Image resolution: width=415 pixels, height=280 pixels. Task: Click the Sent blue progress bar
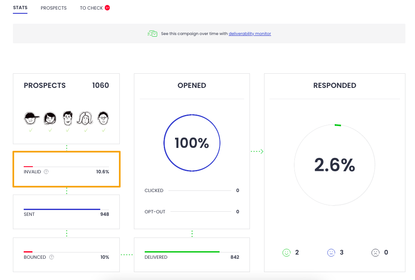point(62,209)
